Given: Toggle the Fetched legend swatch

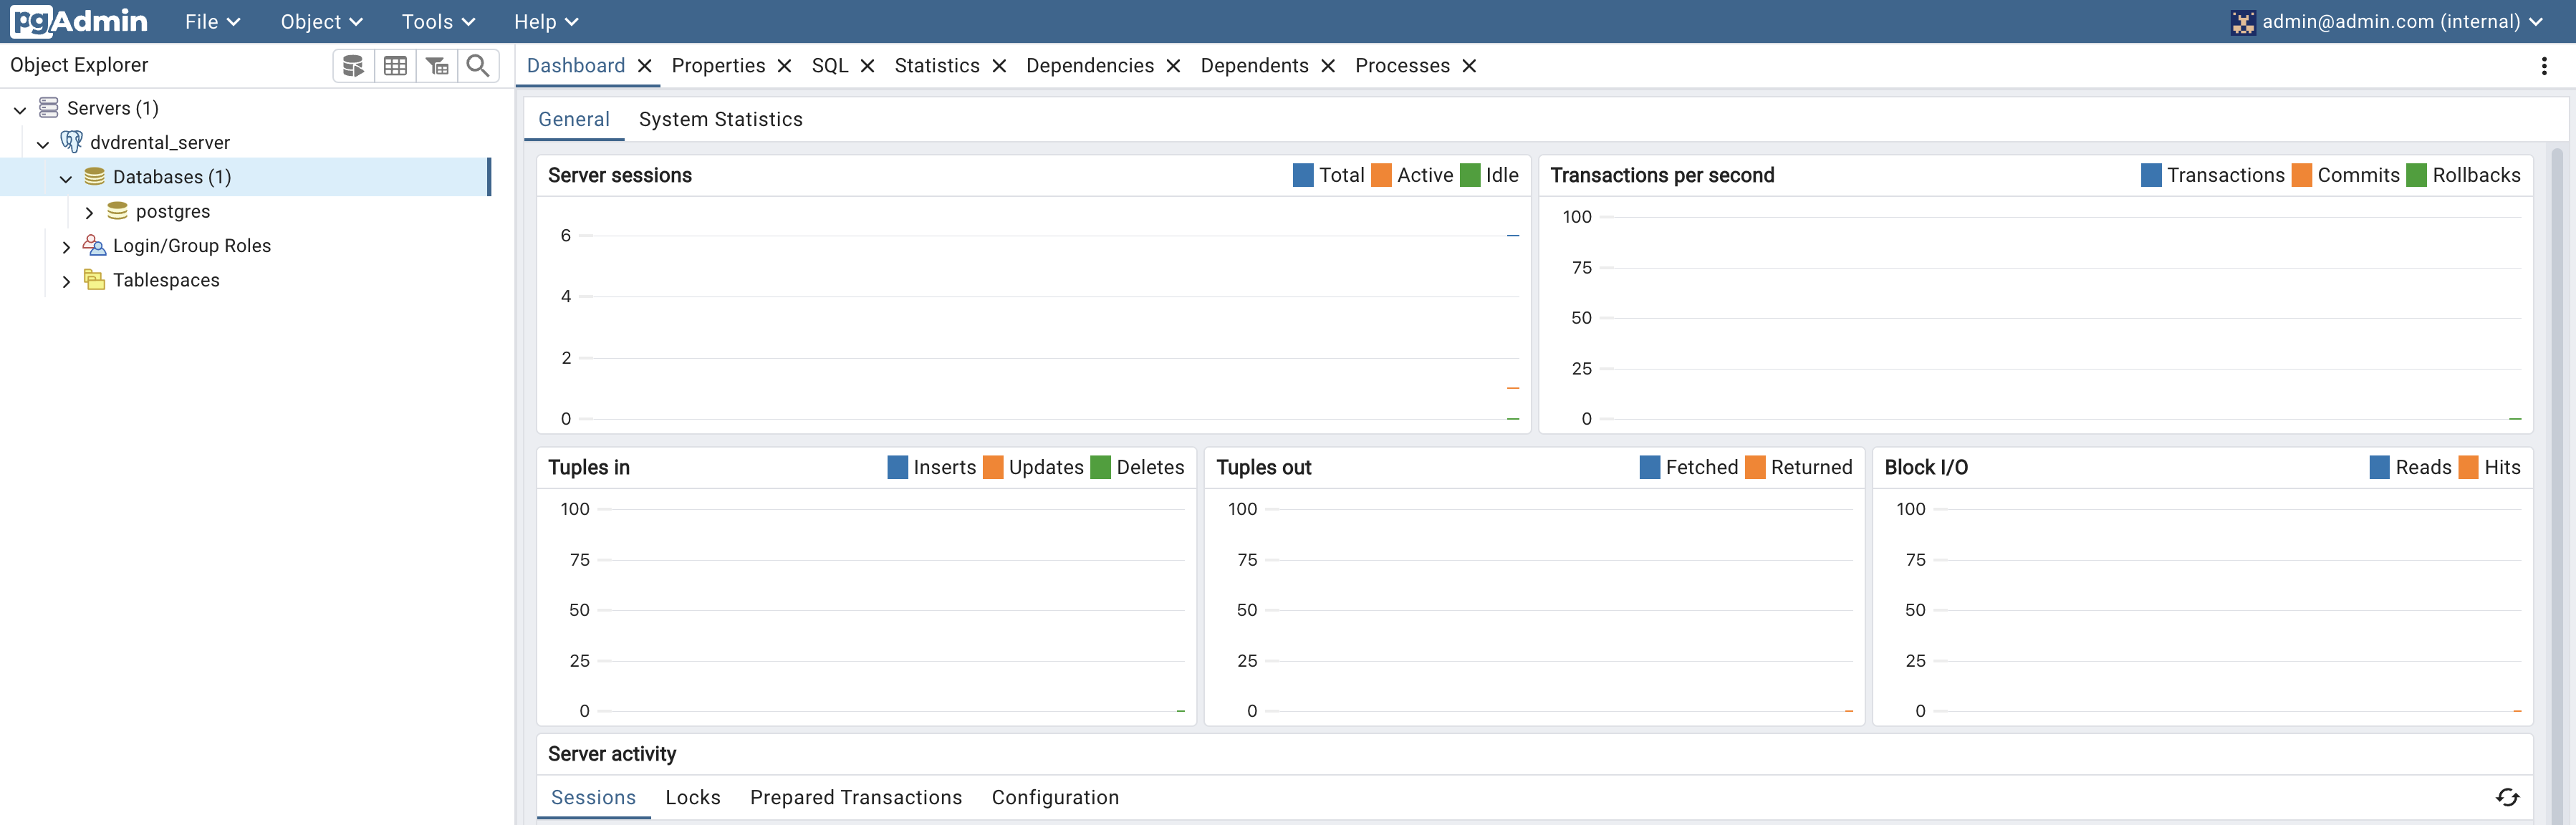Looking at the screenshot, I should click(1649, 467).
